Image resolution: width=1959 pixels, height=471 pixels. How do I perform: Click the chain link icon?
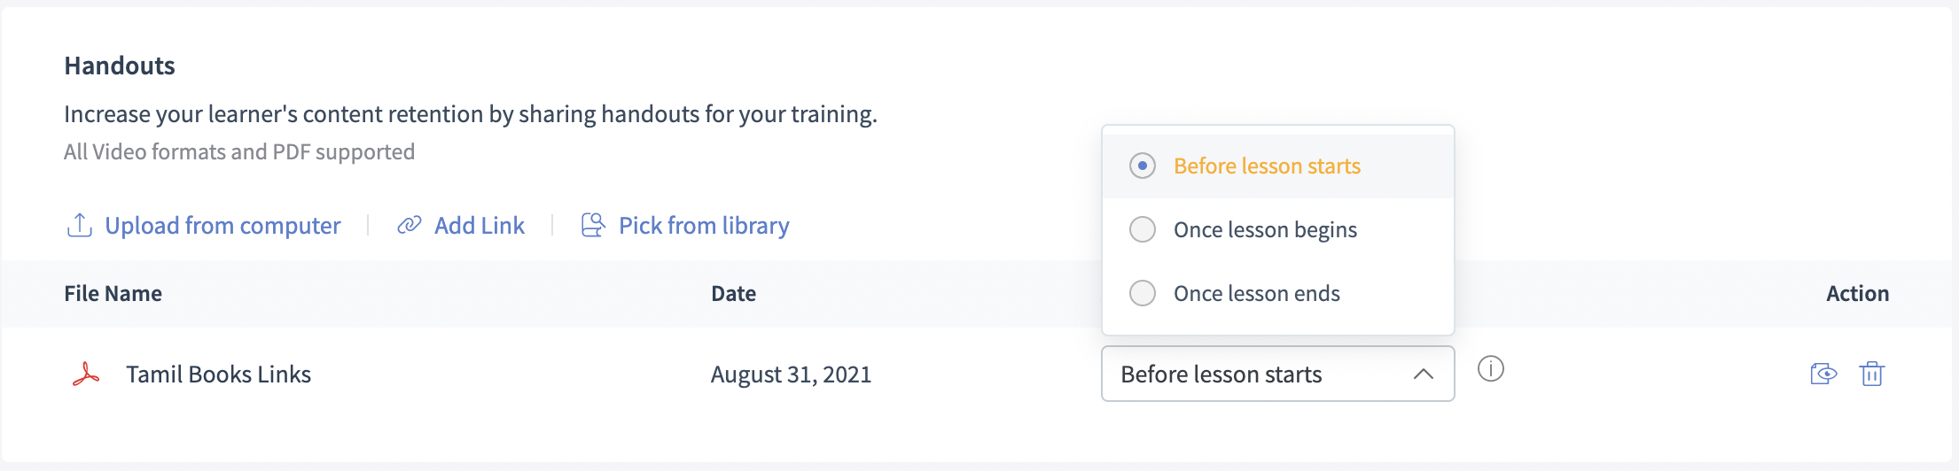tap(409, 225)
